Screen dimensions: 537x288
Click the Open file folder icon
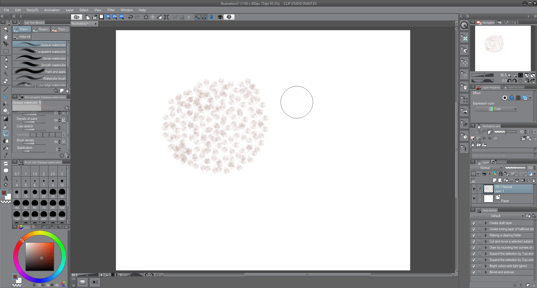point(94,17)
